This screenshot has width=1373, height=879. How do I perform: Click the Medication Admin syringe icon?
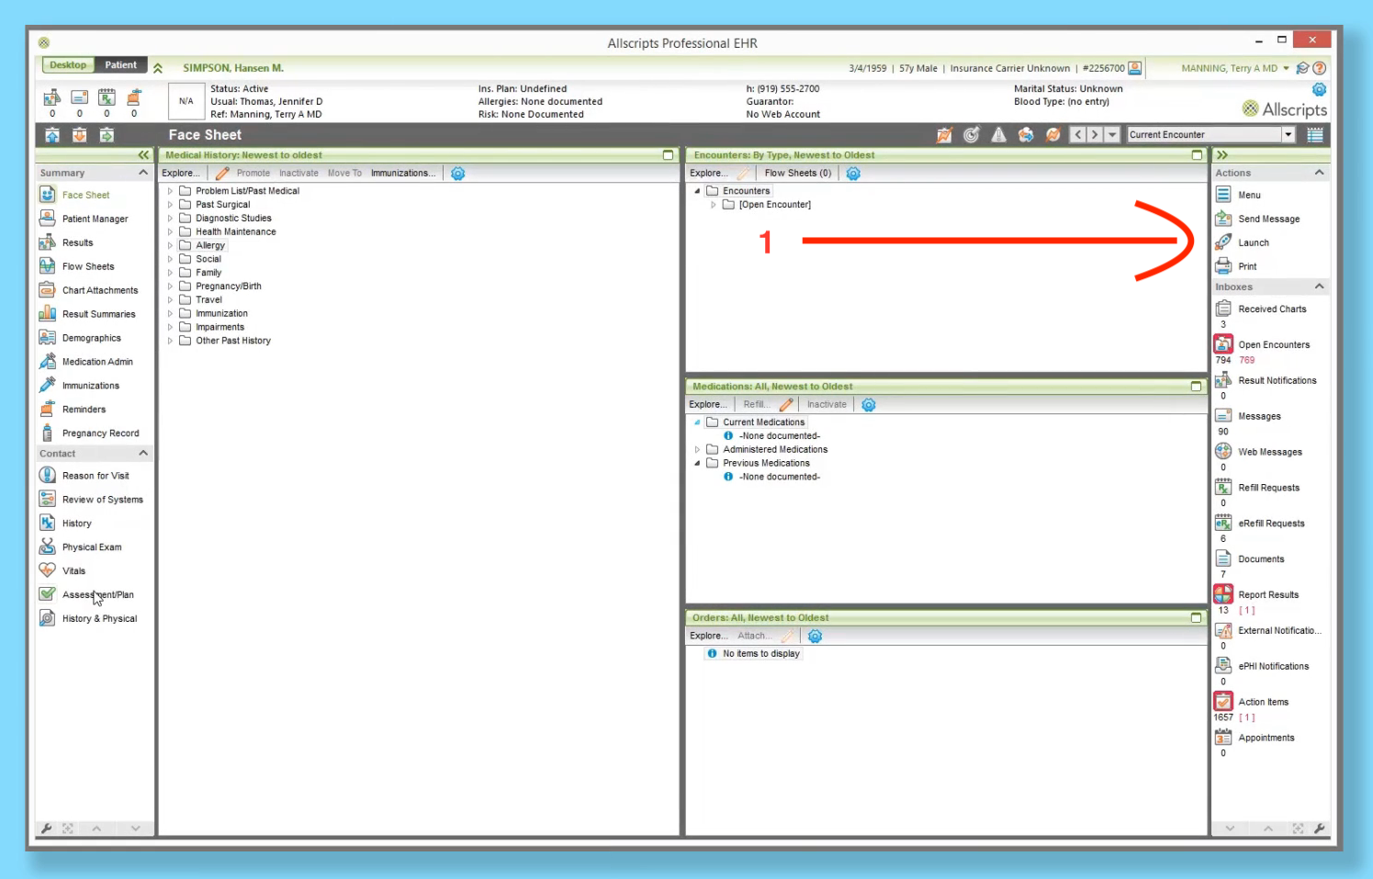coord(48,362)
